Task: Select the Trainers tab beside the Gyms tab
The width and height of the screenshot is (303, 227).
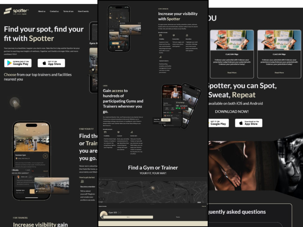Action: (x=178, y=217)
